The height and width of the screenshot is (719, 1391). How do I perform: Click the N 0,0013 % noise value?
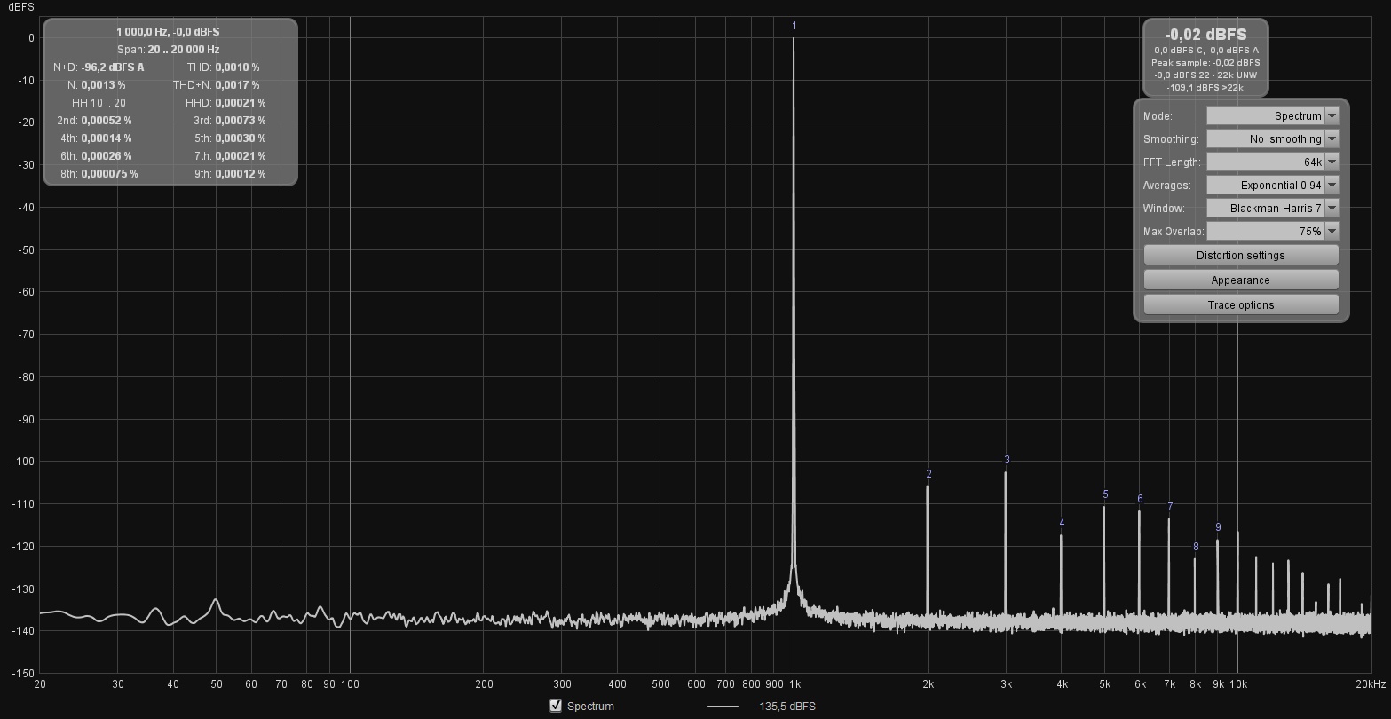pos(103,85)
